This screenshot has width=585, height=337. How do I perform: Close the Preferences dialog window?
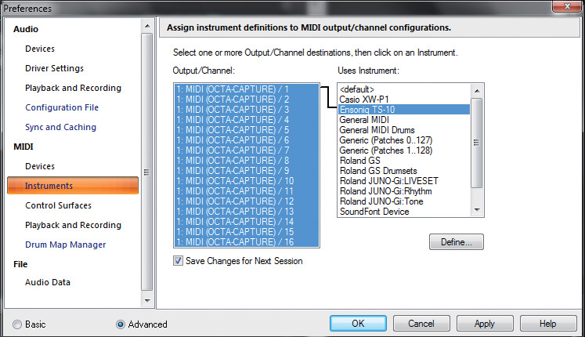tap(567, 6)
